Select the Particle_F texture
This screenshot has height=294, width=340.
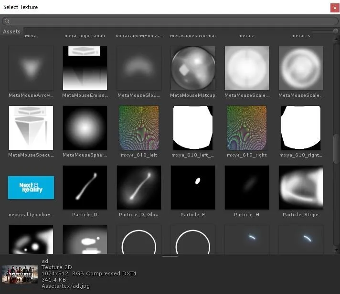coord(193,188)
